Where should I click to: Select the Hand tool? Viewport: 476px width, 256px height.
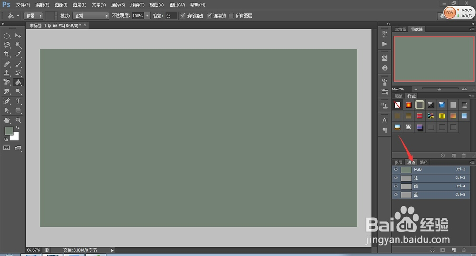pyautogui.click(x=7, y=120)
